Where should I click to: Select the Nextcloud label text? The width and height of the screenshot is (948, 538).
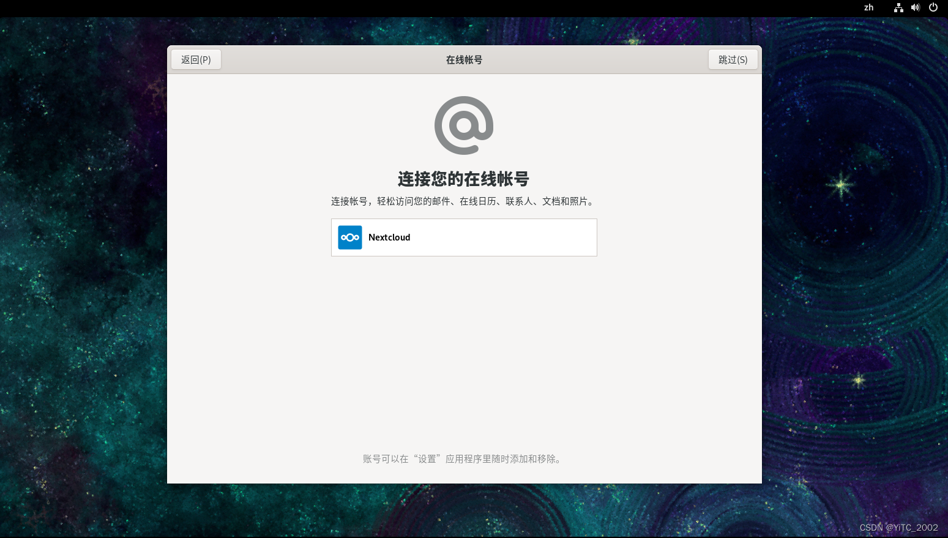coord(389,237)
